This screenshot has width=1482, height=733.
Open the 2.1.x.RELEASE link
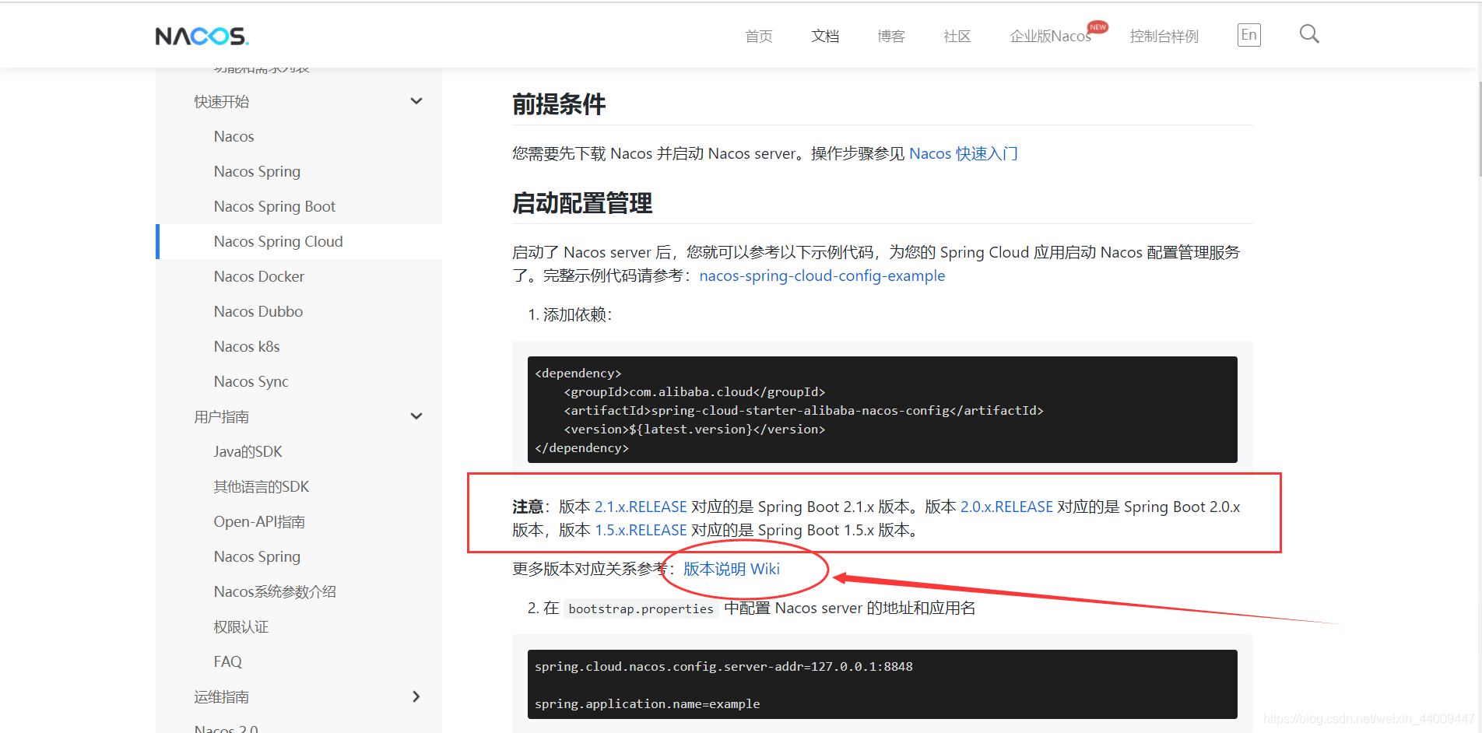pos(641,507)
